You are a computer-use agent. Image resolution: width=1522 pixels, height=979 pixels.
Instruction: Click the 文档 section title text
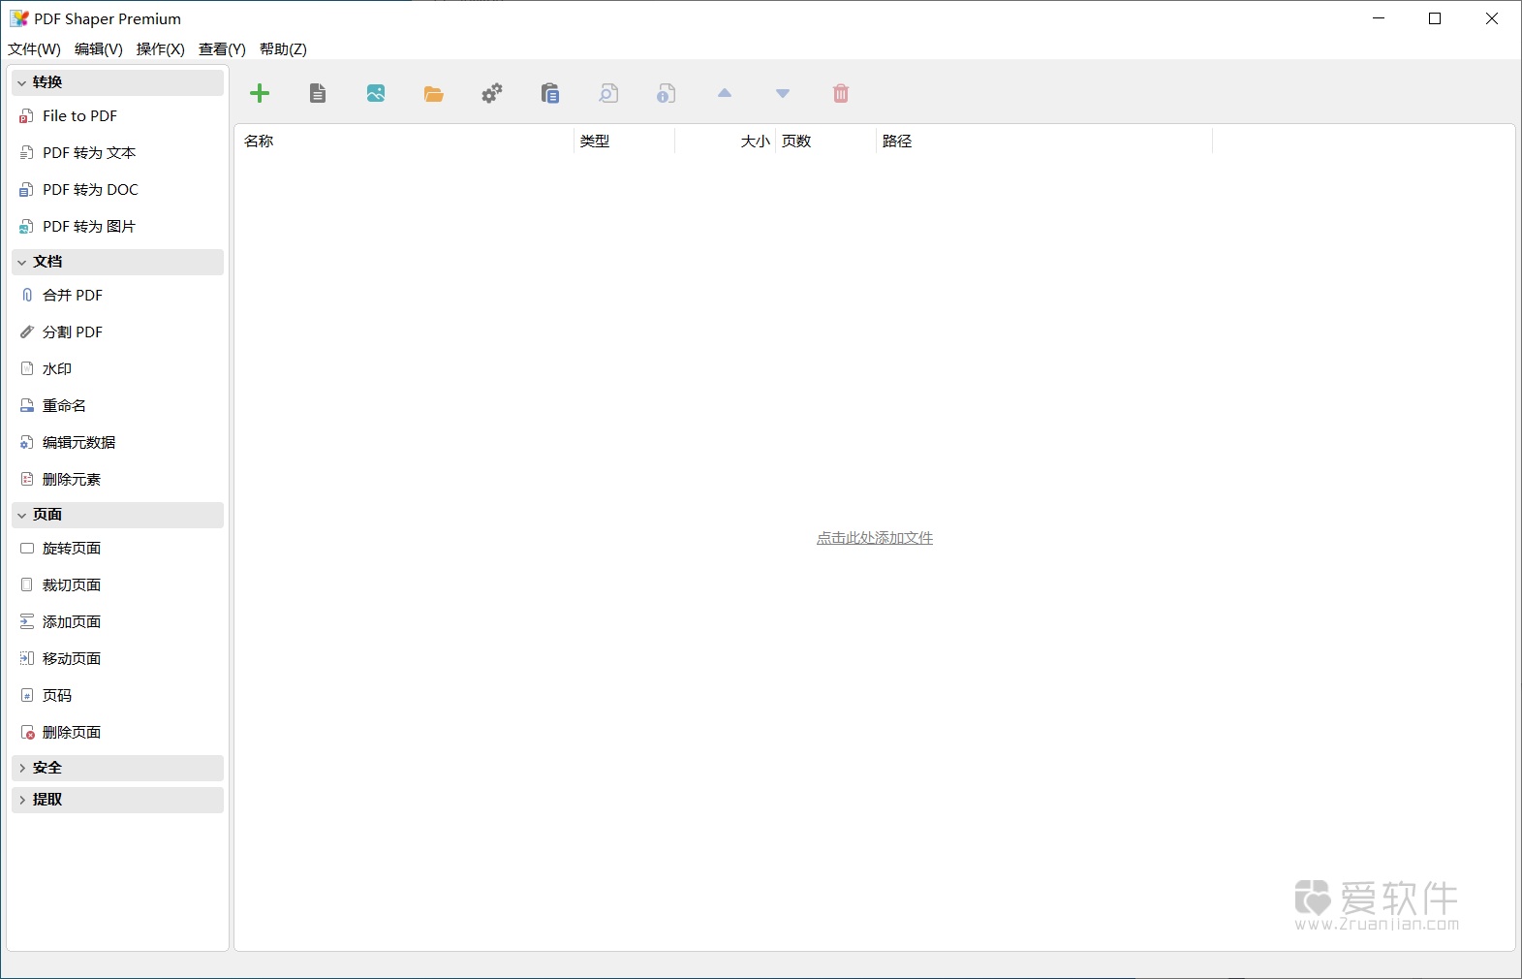click(47, 262)
